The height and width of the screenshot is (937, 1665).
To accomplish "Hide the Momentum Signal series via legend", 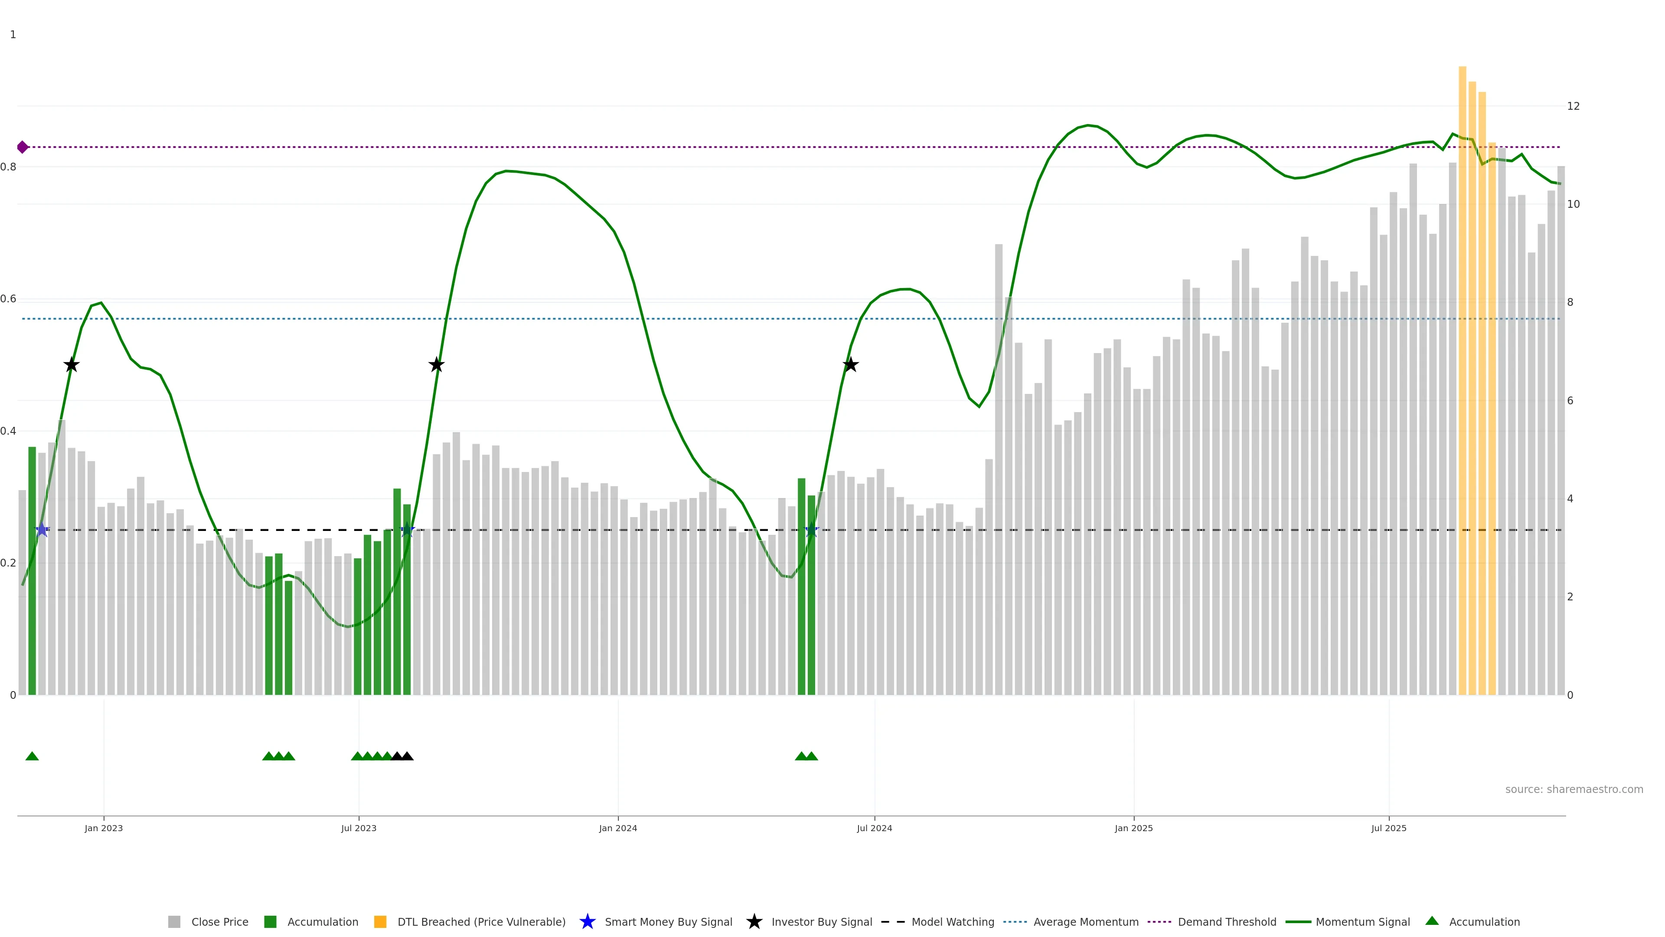I will 1362,922.
